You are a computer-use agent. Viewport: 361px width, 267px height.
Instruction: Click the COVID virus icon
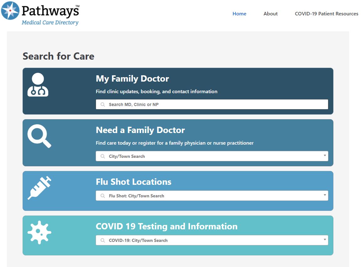(x=40, y=232)
